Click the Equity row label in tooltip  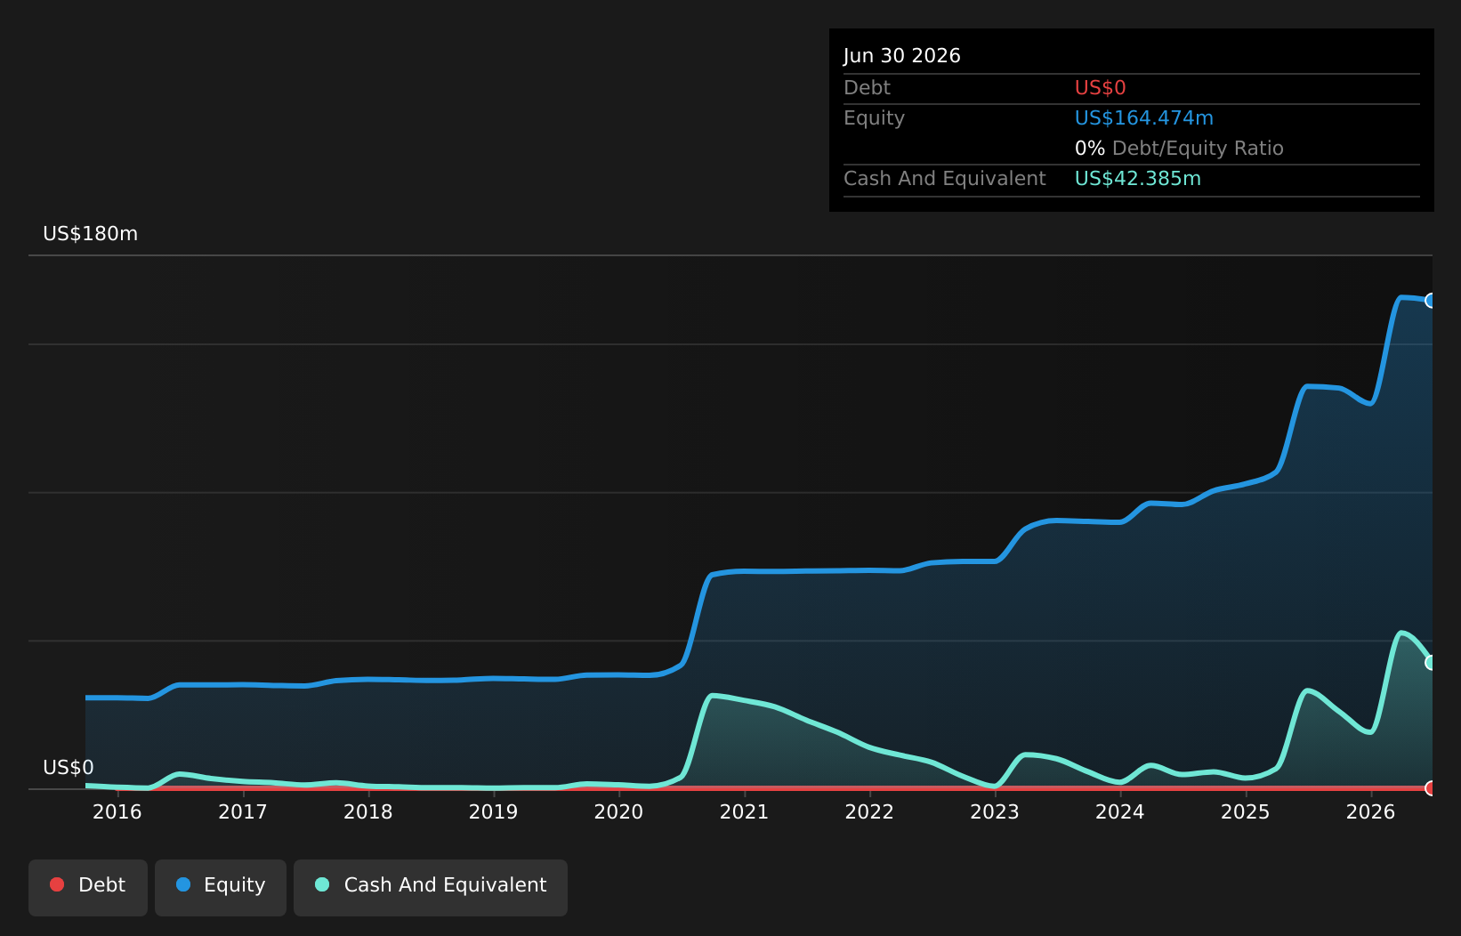tap(874, 118)
